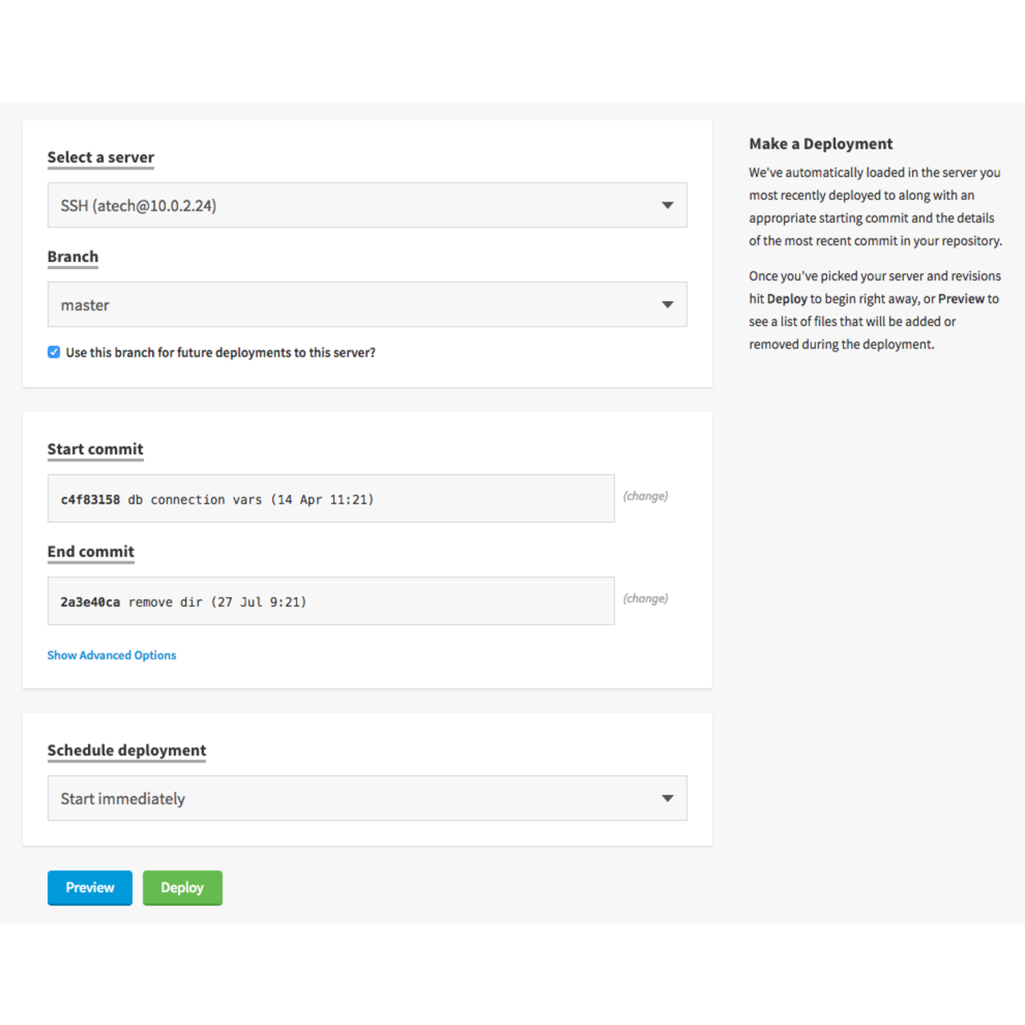1025x1025 pixels.
Task: Click the 'Start commit' section heading
Action: coord(95,449)
